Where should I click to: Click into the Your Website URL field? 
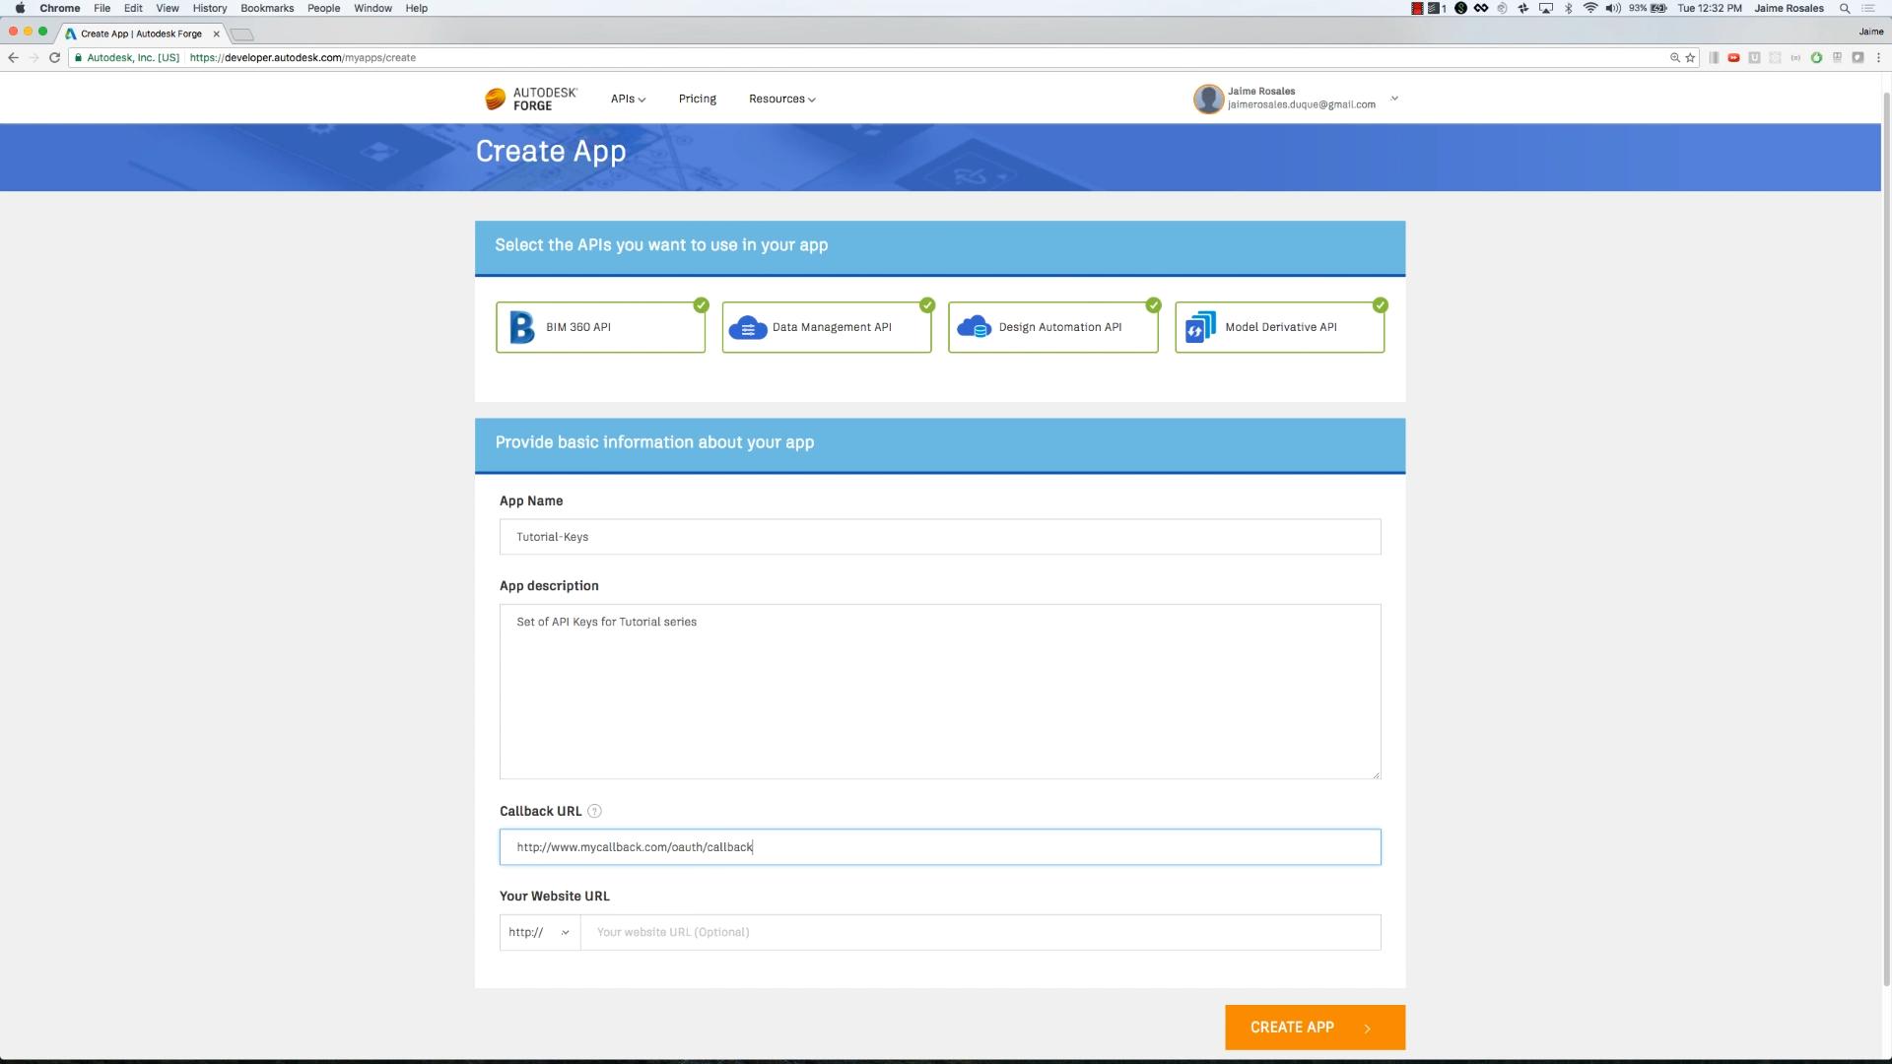(980, 933)
